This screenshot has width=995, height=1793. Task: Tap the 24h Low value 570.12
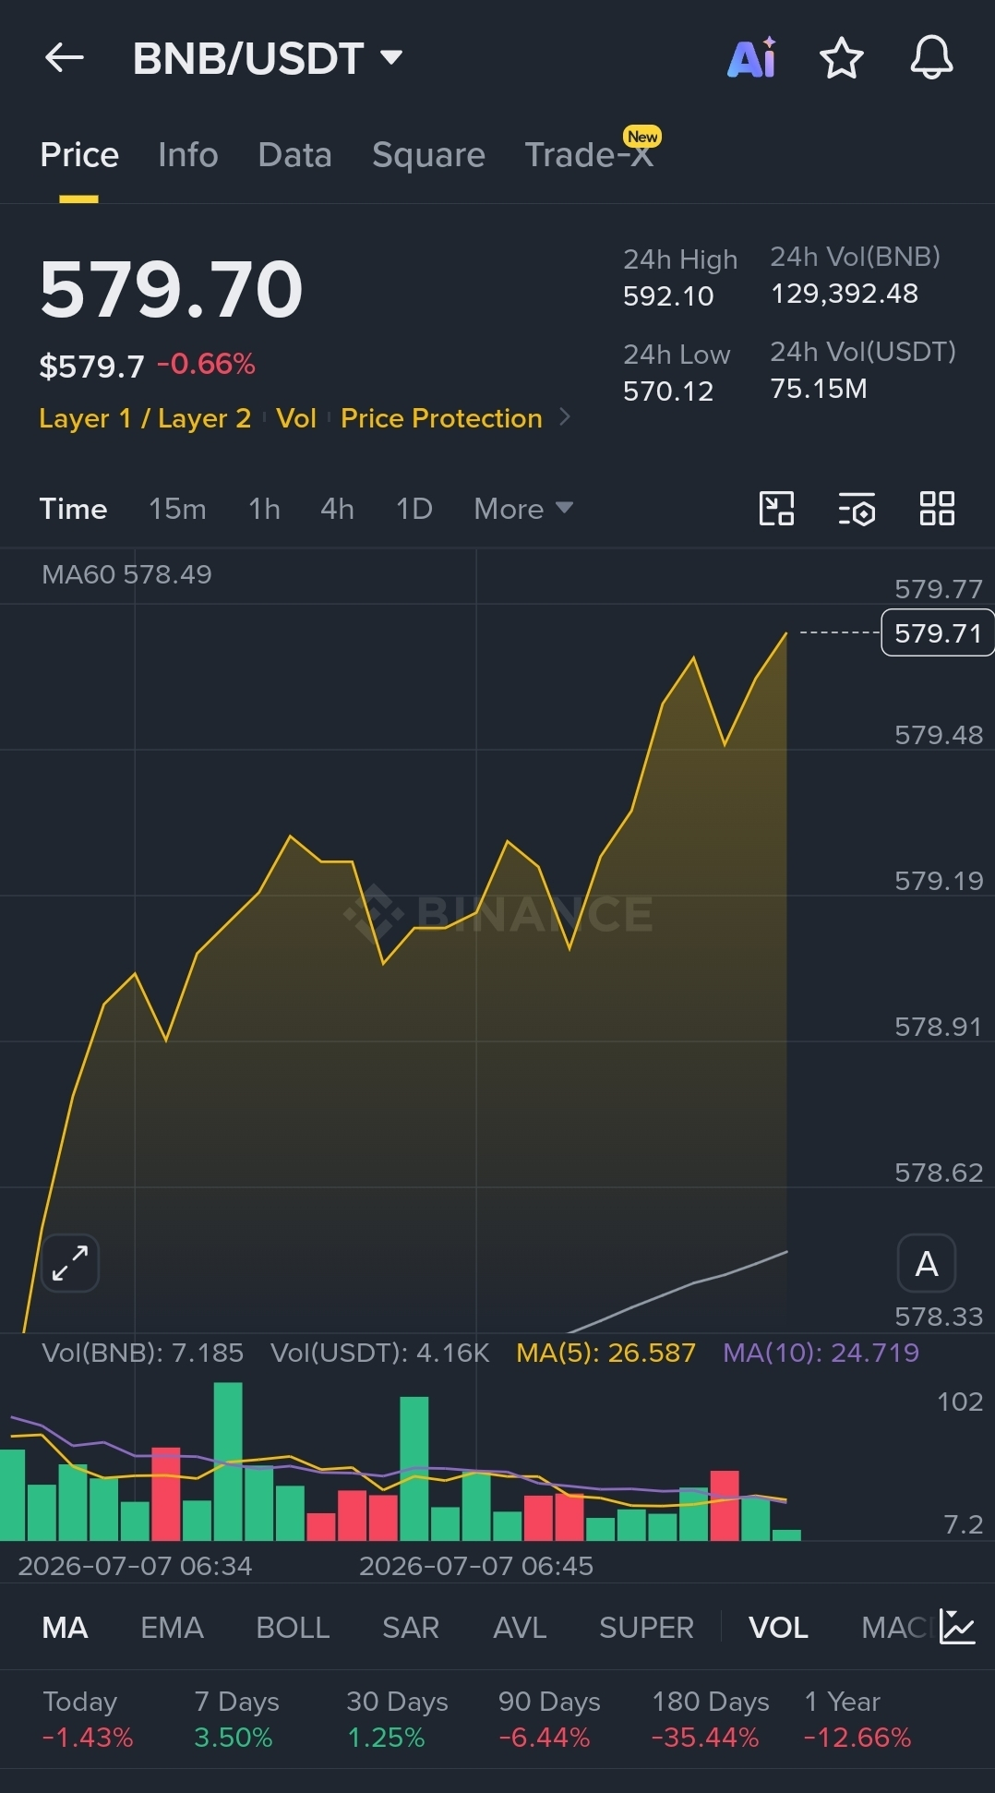(668, 391)
